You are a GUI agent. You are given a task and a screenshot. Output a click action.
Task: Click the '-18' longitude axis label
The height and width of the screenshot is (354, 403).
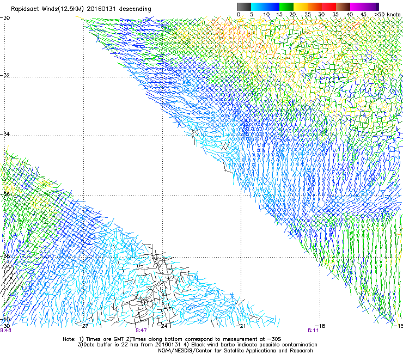320,326
